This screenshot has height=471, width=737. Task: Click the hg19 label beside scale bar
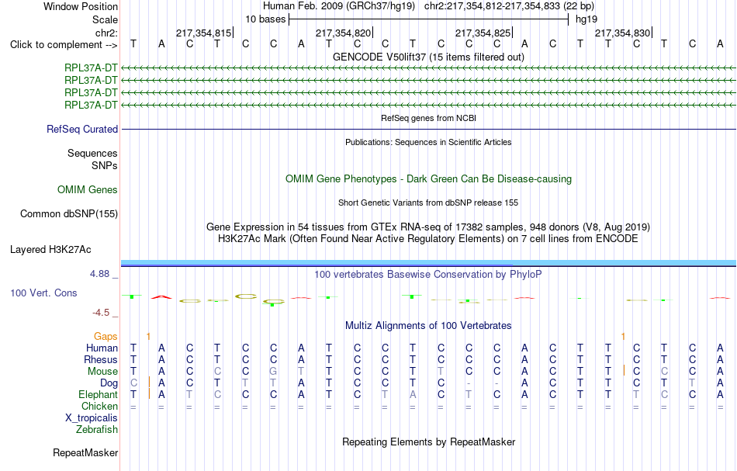pyautogui.click(x=586, y=19)
